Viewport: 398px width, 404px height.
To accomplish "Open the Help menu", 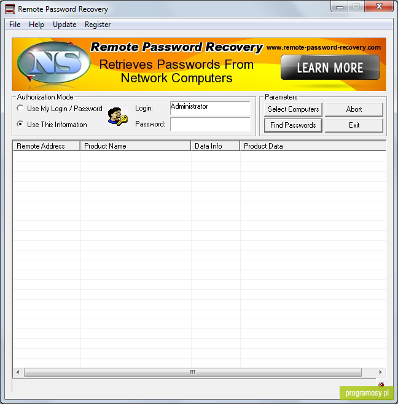I will pyautogui.click(x=36, y=25).
